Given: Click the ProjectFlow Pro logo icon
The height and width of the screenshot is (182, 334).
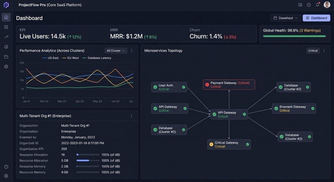Looking at the screenshot, I should [x=6, y=5].
